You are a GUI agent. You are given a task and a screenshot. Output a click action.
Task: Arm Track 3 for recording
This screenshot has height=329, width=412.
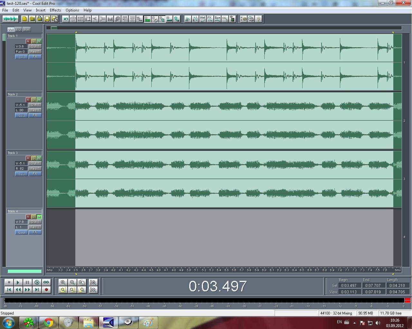tap(28, 158)
